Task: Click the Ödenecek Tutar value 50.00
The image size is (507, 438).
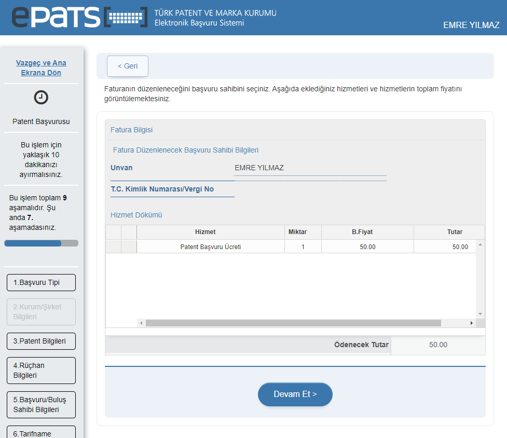Action: [438, 345]
